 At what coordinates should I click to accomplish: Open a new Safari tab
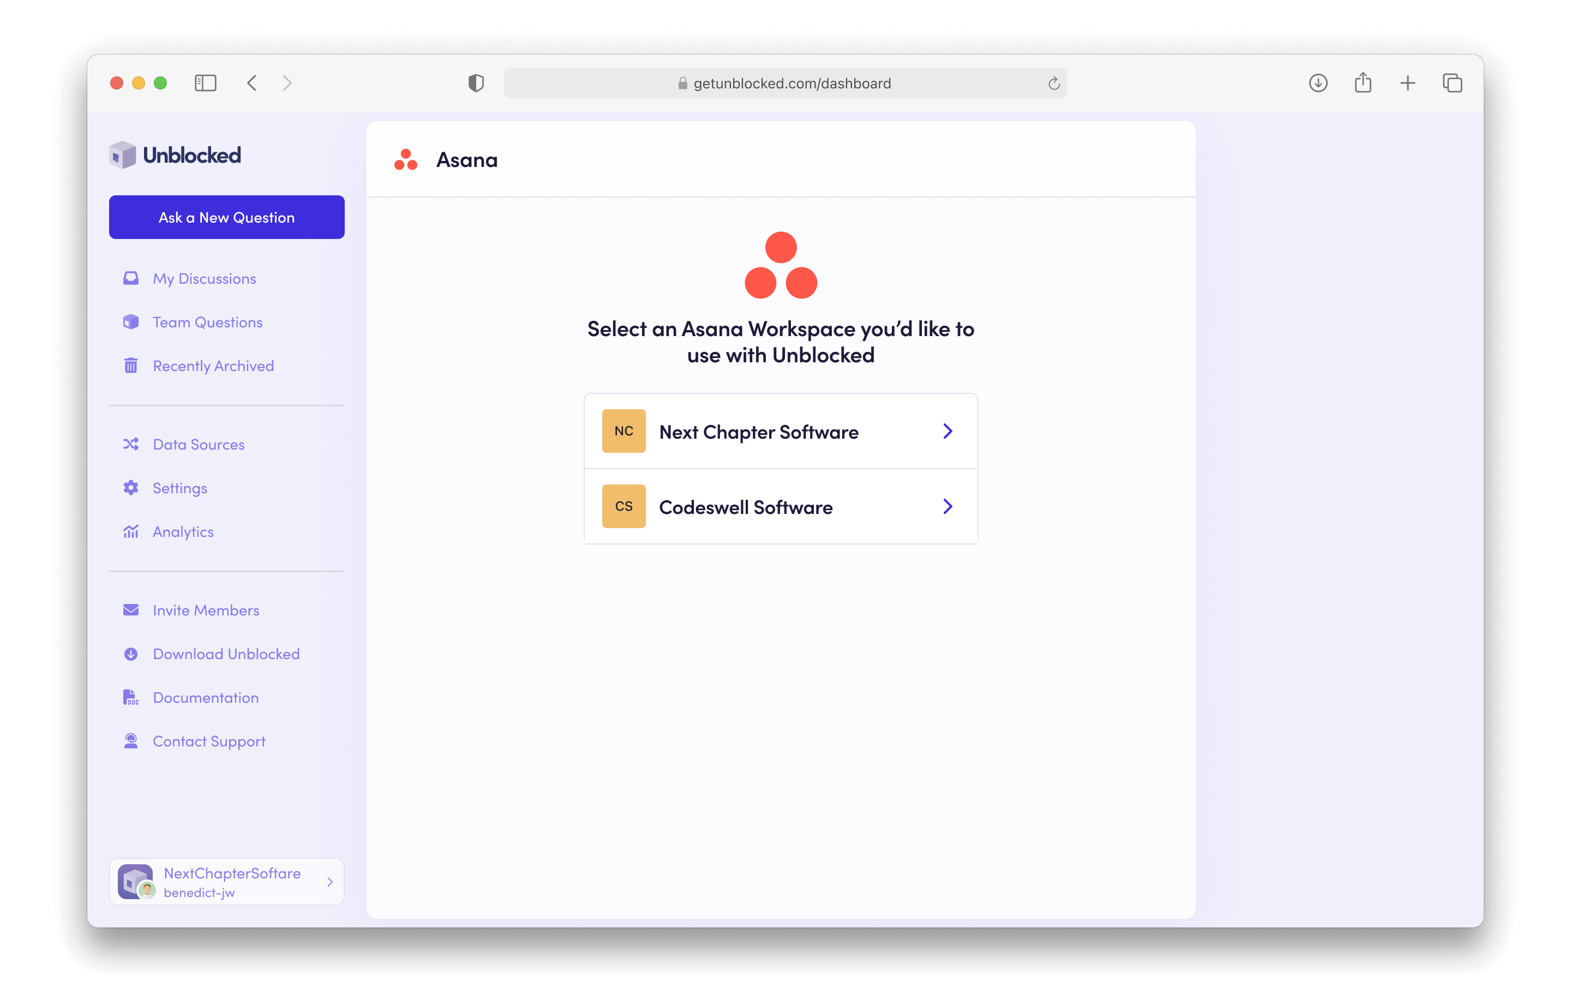[x=1408, y=83]
